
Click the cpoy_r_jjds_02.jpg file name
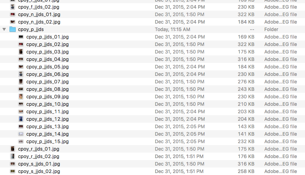point(39,157)
